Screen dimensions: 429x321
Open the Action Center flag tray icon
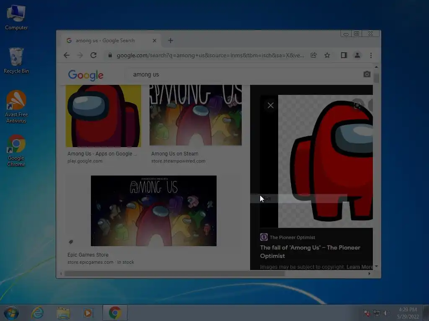366,313
